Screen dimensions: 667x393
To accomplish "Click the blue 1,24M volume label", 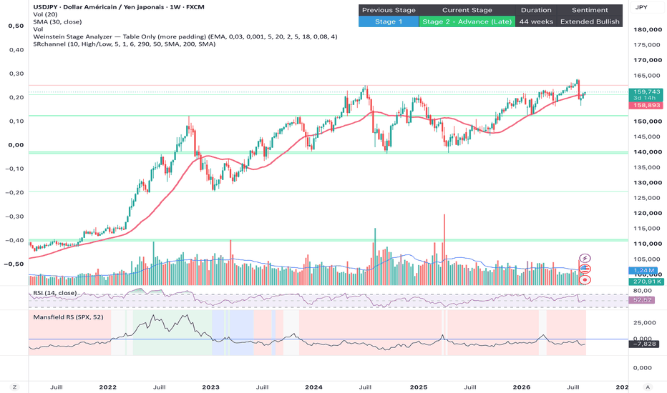I will tap(643, 271).
